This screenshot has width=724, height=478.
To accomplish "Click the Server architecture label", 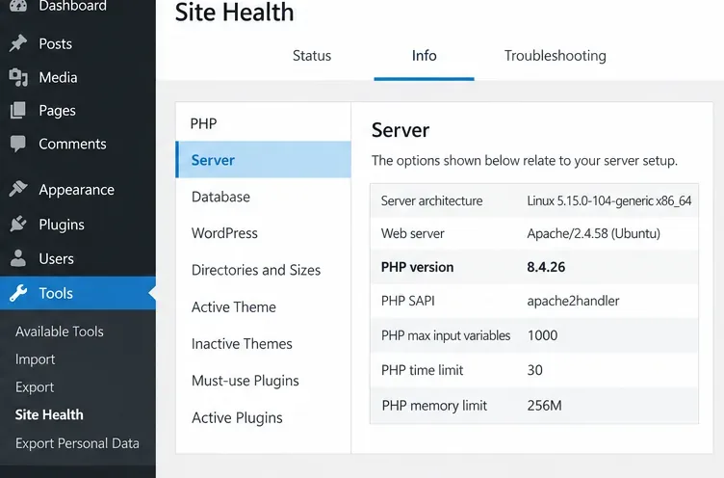I will 431,201.
